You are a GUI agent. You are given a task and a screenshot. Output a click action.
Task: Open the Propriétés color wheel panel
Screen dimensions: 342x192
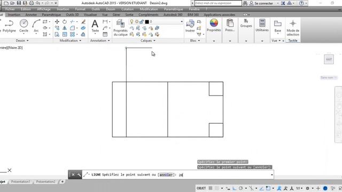click(x=214, y=25)
